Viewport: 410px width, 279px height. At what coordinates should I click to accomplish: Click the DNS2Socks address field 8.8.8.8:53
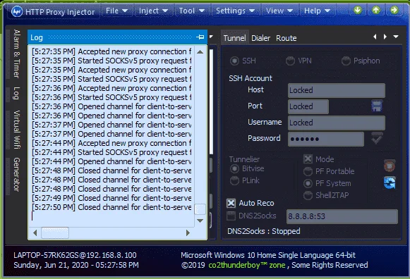(x=342, y=216)
